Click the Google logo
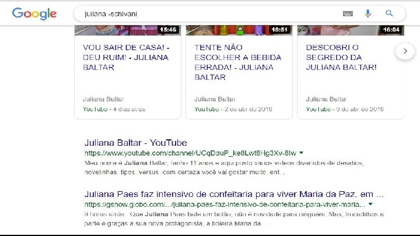 pyautogui.click(x=34, y=13)
